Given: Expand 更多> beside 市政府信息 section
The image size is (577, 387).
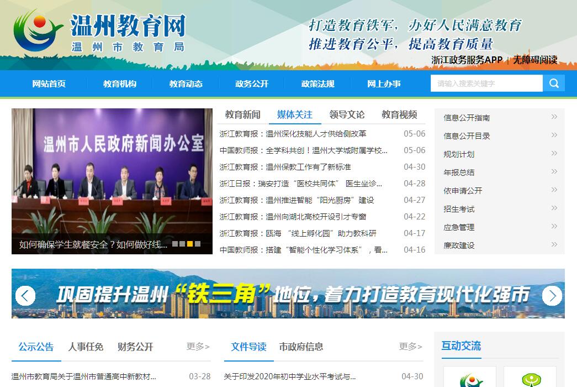Looking at the screenshot, I should [410, 347].
